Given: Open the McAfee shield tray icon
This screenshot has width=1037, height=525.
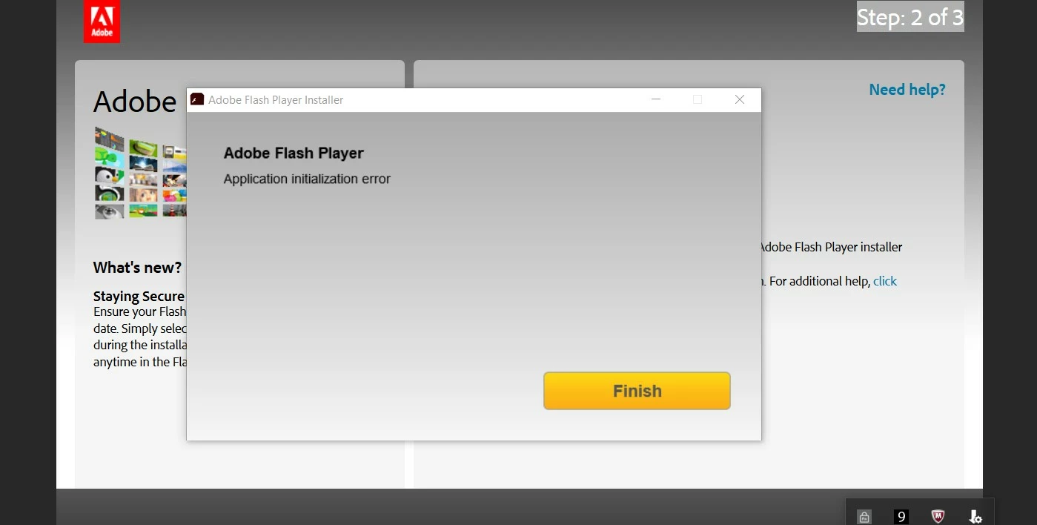Looking at the screenshot, I should [938, 516].
